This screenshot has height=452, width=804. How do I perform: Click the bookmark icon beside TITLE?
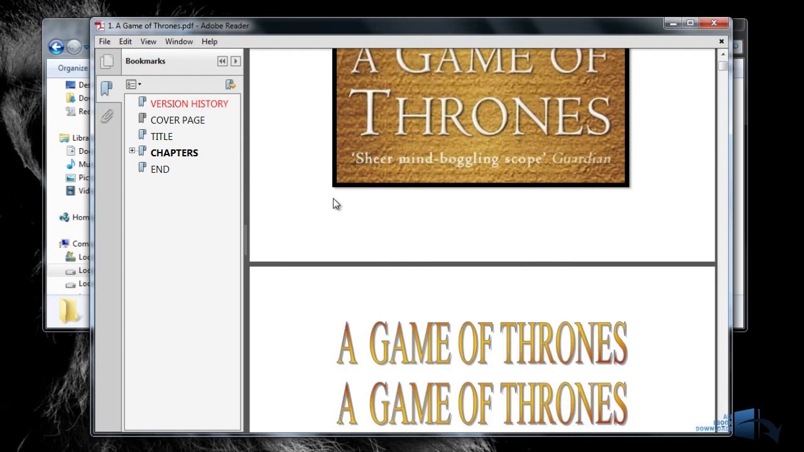coord(142,136)
